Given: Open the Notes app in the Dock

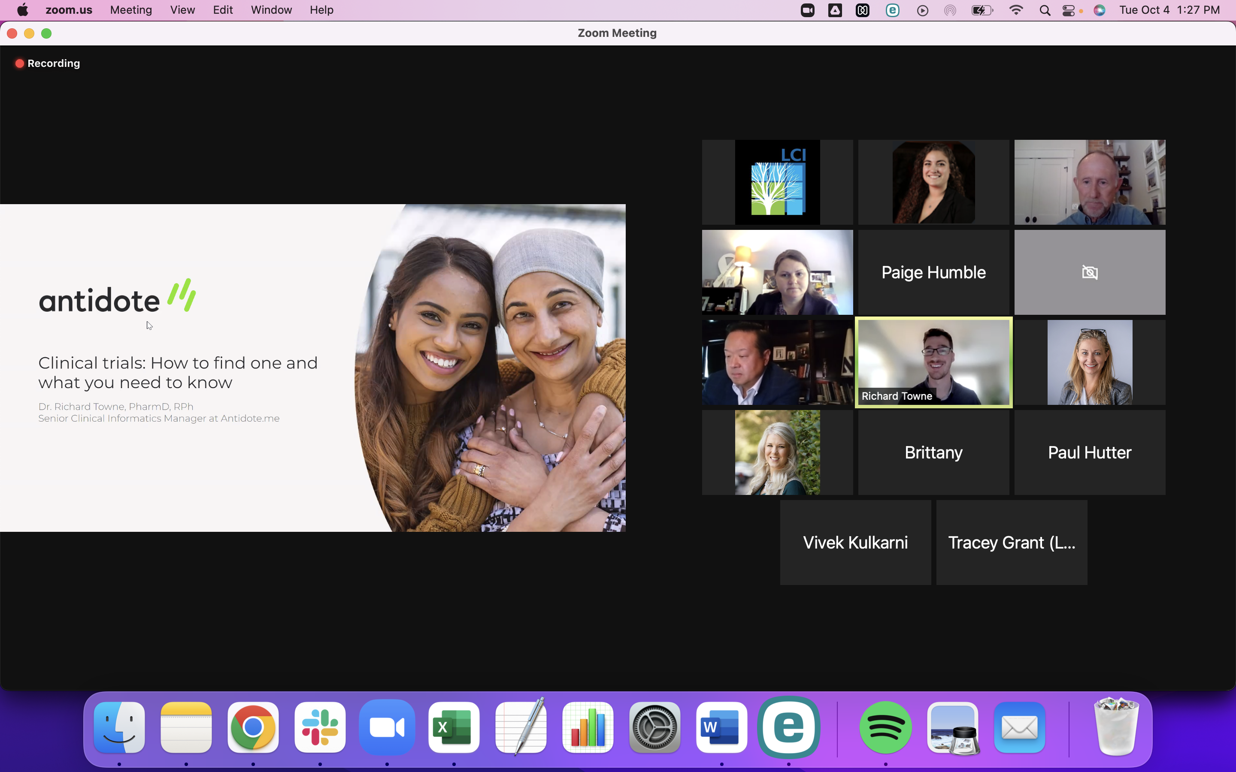Looking at the screenshot, I should [x=186, y=727].
